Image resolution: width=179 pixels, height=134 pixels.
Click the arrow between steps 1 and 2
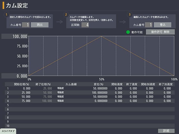click(x=59, y=21)
